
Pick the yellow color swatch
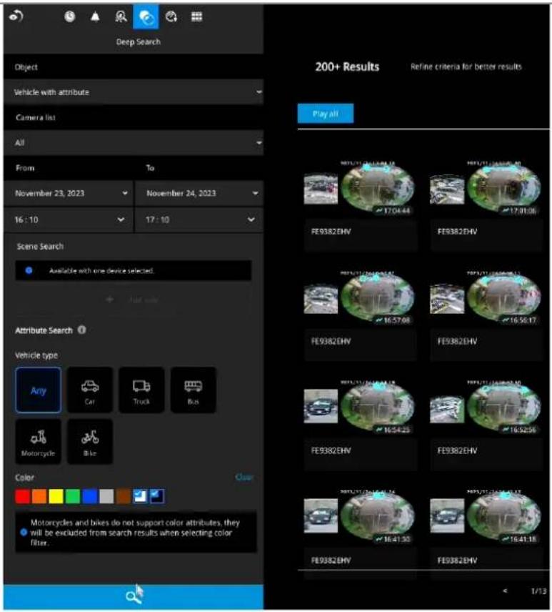pos(56,496)
